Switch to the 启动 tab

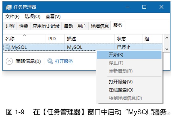pyautogui.click(x=68, y=26)
